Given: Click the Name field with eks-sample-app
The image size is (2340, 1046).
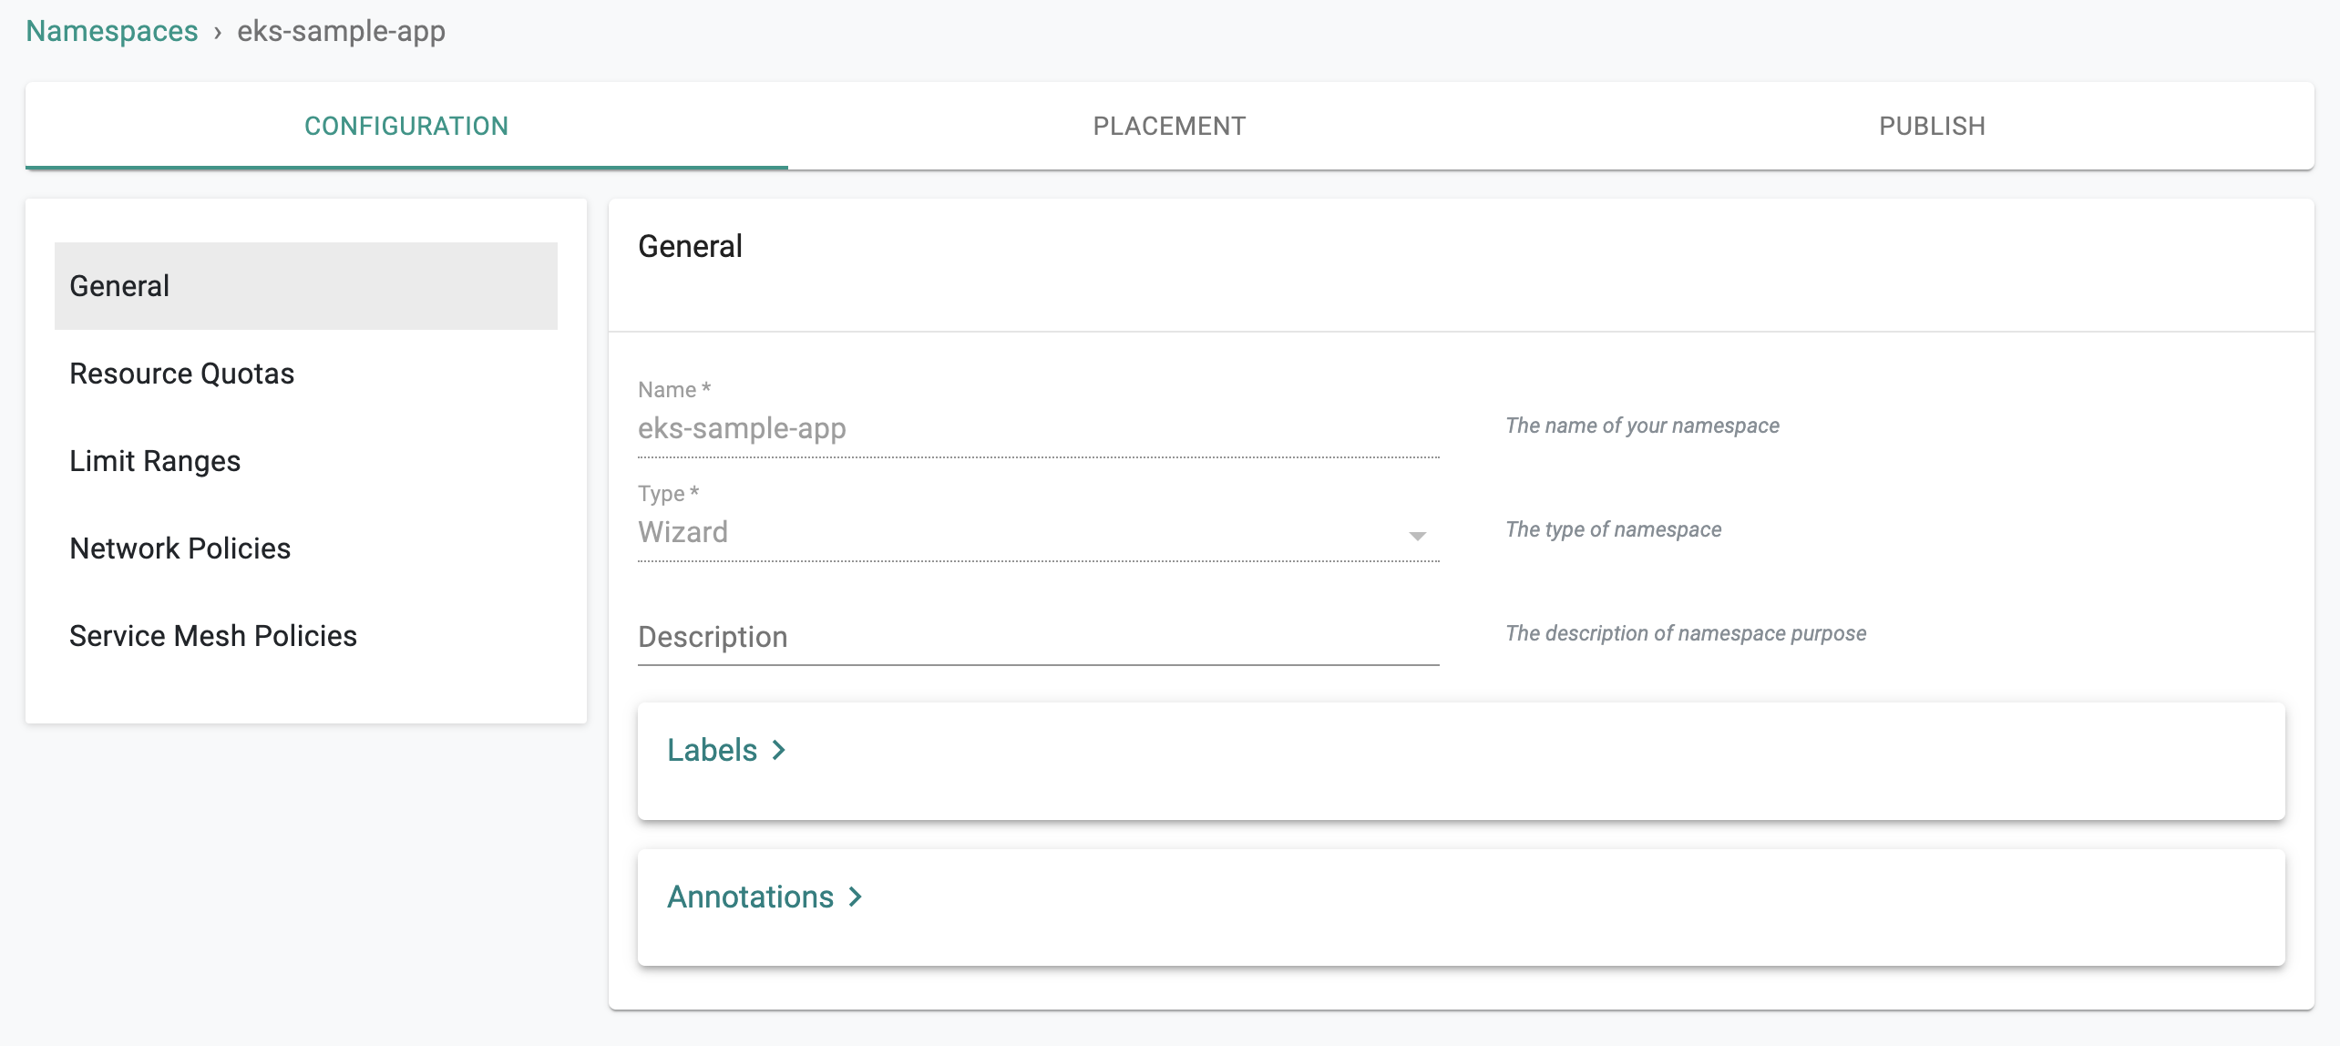Looking at the screenshot, I should pyautogui.click(x=1039, y=428).
